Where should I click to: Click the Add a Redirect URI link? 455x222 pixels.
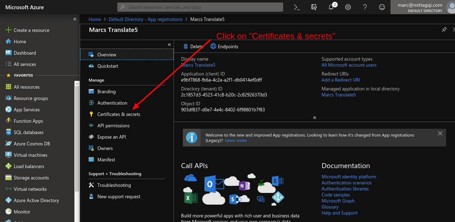(341, 80)
